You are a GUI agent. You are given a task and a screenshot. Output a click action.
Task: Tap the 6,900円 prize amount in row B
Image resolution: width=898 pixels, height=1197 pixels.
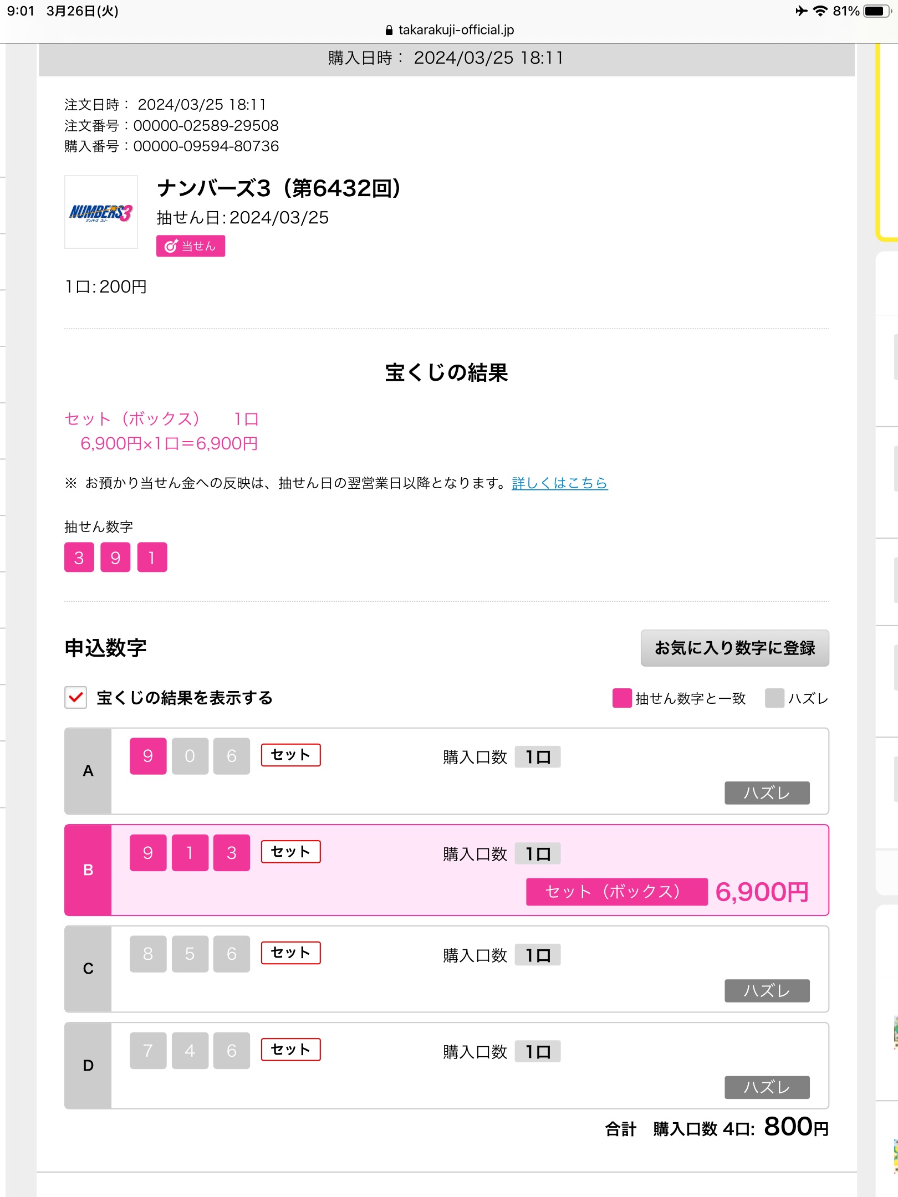coord(762,892)
